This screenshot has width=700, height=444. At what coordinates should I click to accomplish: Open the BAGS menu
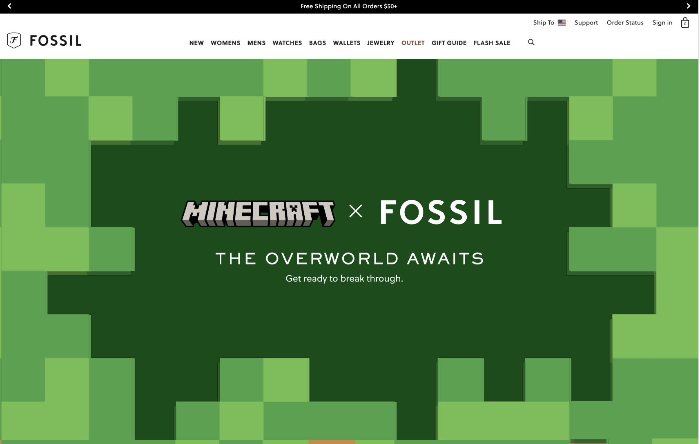tap(317, 43)
